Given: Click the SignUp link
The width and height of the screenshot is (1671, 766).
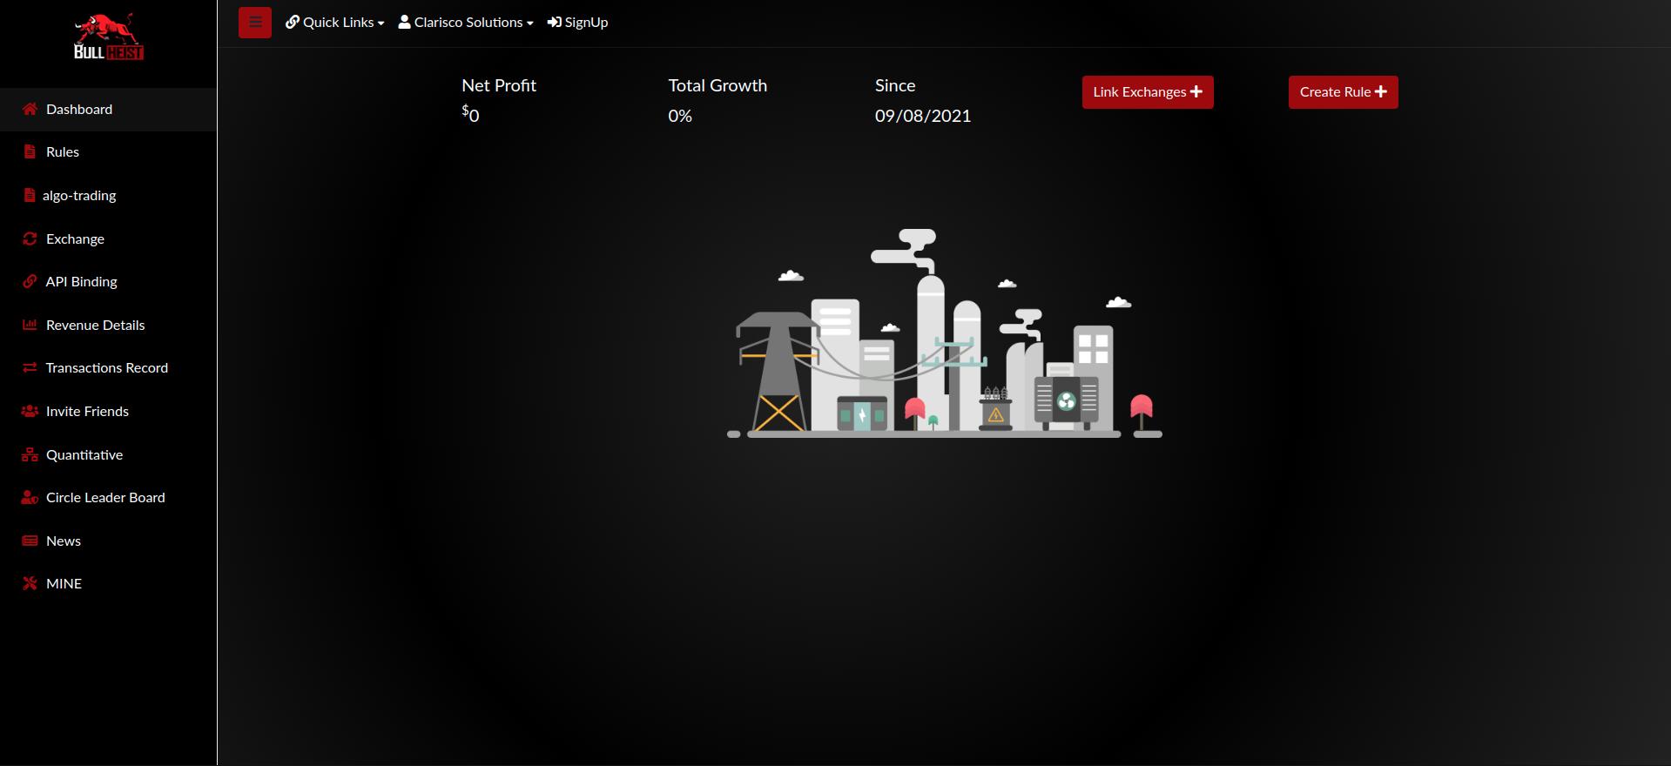Looking at the screenshot, I should pyautogui.click(x=578, y=23).
